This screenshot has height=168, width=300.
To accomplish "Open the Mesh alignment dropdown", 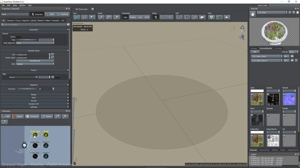I will click(x=35, y=43).
